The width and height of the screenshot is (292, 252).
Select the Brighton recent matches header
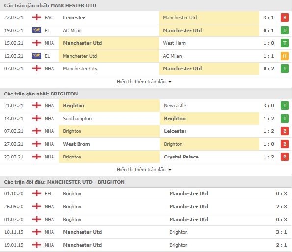click(146, 94)
